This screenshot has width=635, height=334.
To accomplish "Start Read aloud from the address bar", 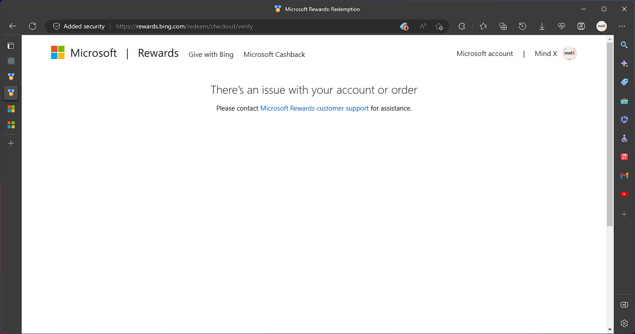I will tap(423, 26).
